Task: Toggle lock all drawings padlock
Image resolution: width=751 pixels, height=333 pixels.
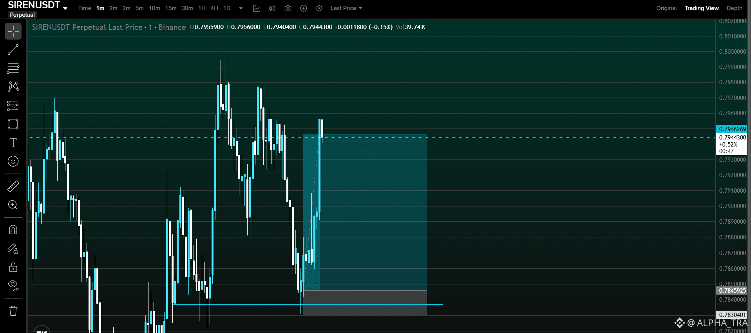Action: [x=13, y=268]
